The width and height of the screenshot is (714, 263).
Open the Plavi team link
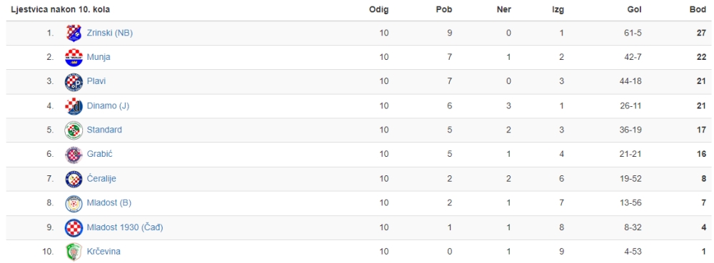pyautogui.click(x=96, y=81)
